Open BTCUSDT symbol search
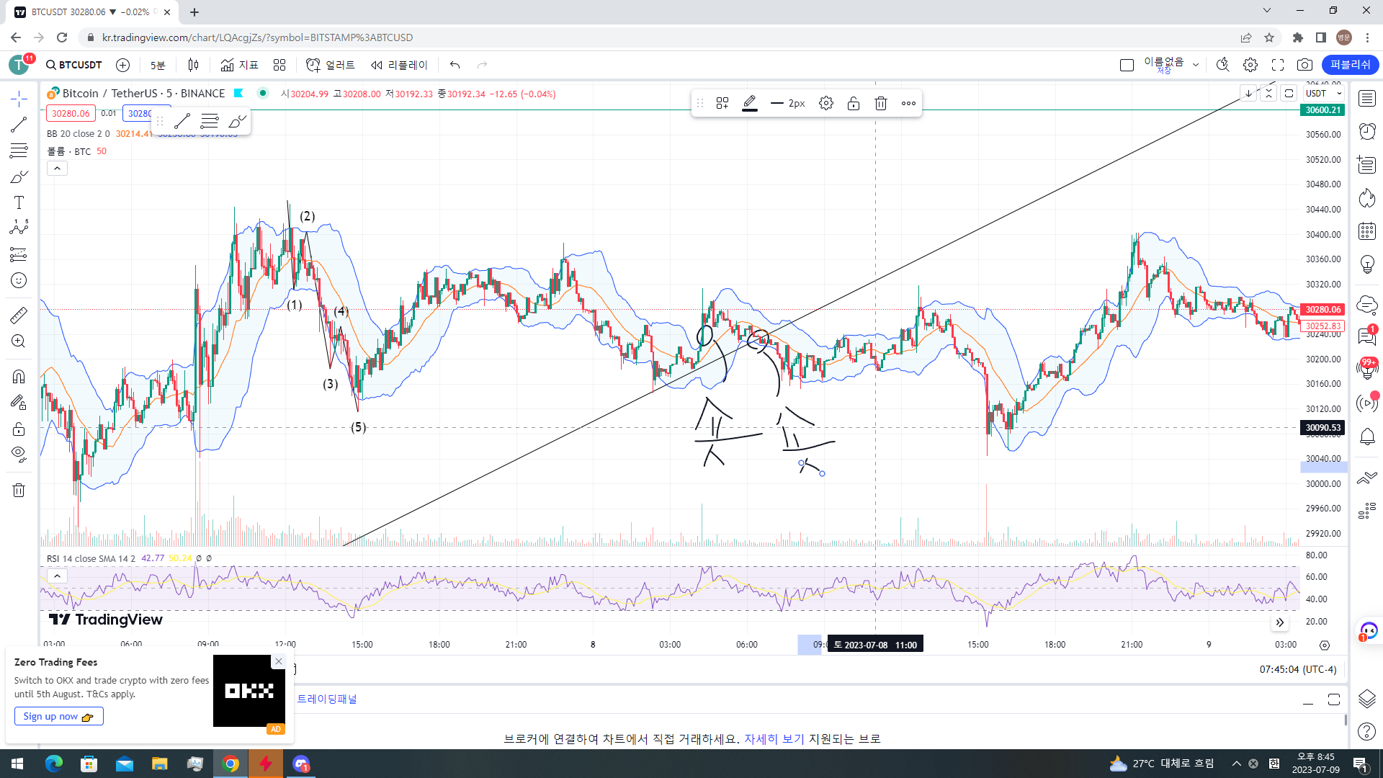The image size is (1383, 778). [74, 65]
